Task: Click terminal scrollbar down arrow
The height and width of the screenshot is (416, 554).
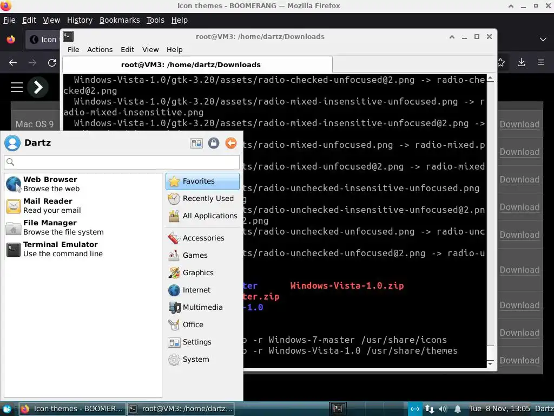Action: click(x=490, y=363)
